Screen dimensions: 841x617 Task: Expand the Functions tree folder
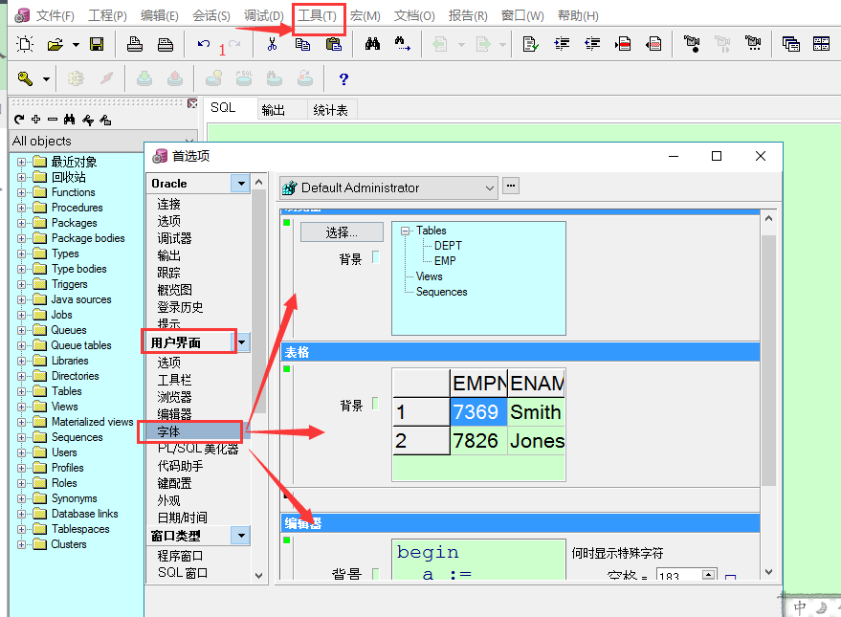point(21,192)
